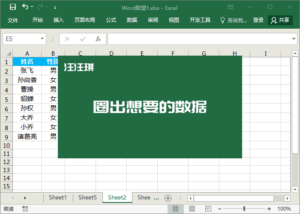300x214 pixels.
Task: Click the horizontal scrollbar left arrow
Action: coord(190,198)
